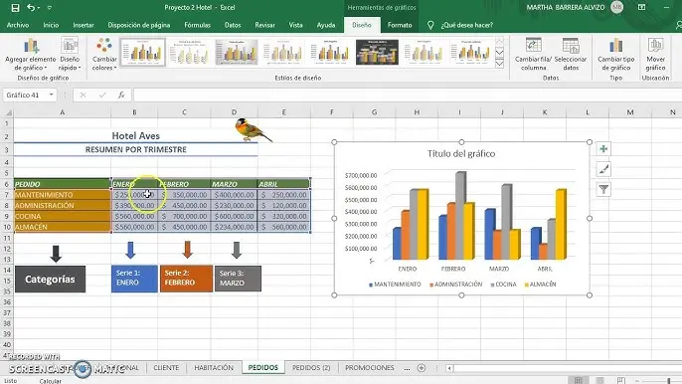Open the Cambiar colores palette
This screenshot has height=384, width=682.
coord(104,55)
